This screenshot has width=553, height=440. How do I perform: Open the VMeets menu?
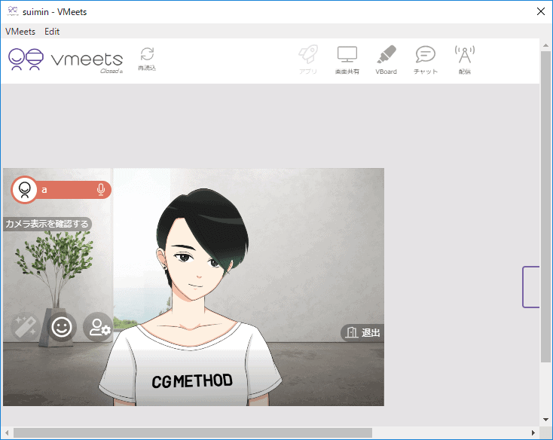click(x=20, y=32)
